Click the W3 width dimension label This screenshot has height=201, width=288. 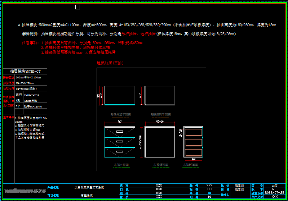(120, 122)
